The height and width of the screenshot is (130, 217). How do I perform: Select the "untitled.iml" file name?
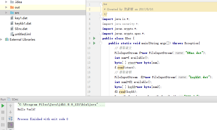(x=23, y=34)
